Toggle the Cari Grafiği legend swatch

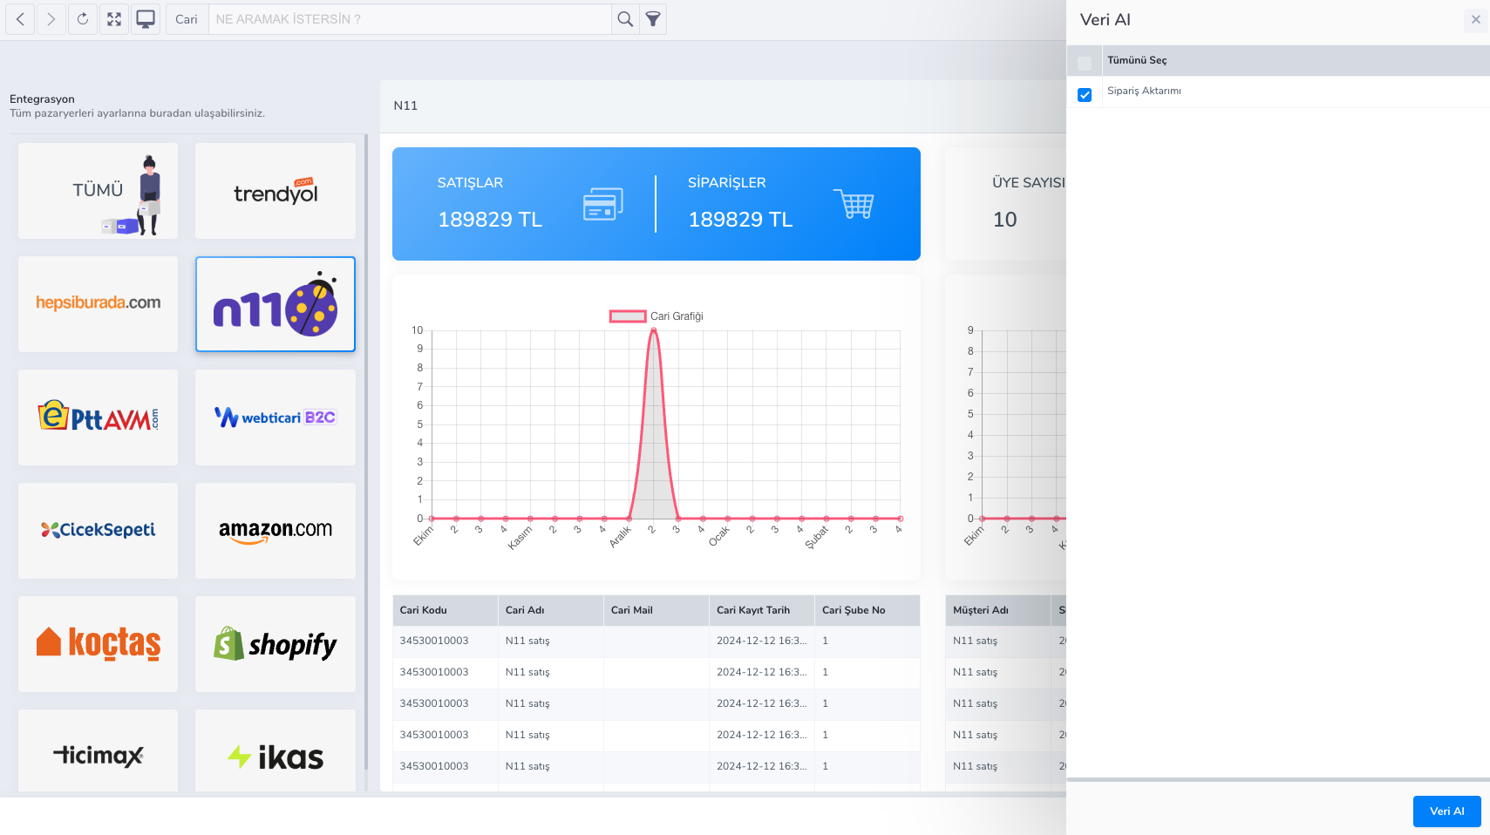627,316
